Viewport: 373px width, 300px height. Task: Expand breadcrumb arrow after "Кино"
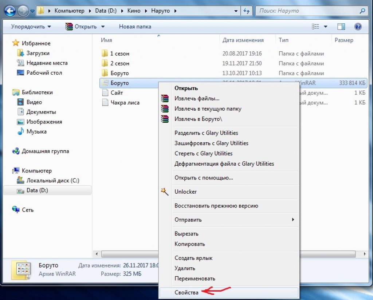point(146,11)
